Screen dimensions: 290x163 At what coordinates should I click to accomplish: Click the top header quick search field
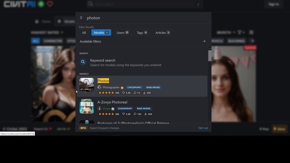pos(144,4)
